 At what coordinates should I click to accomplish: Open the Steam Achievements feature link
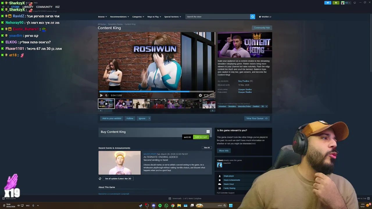point(232,180)
